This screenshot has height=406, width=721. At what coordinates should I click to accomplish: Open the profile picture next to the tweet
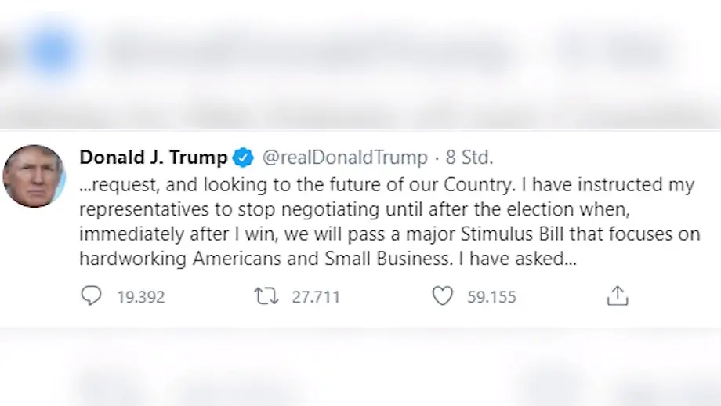pyautogui.click(x=34, y=176)
